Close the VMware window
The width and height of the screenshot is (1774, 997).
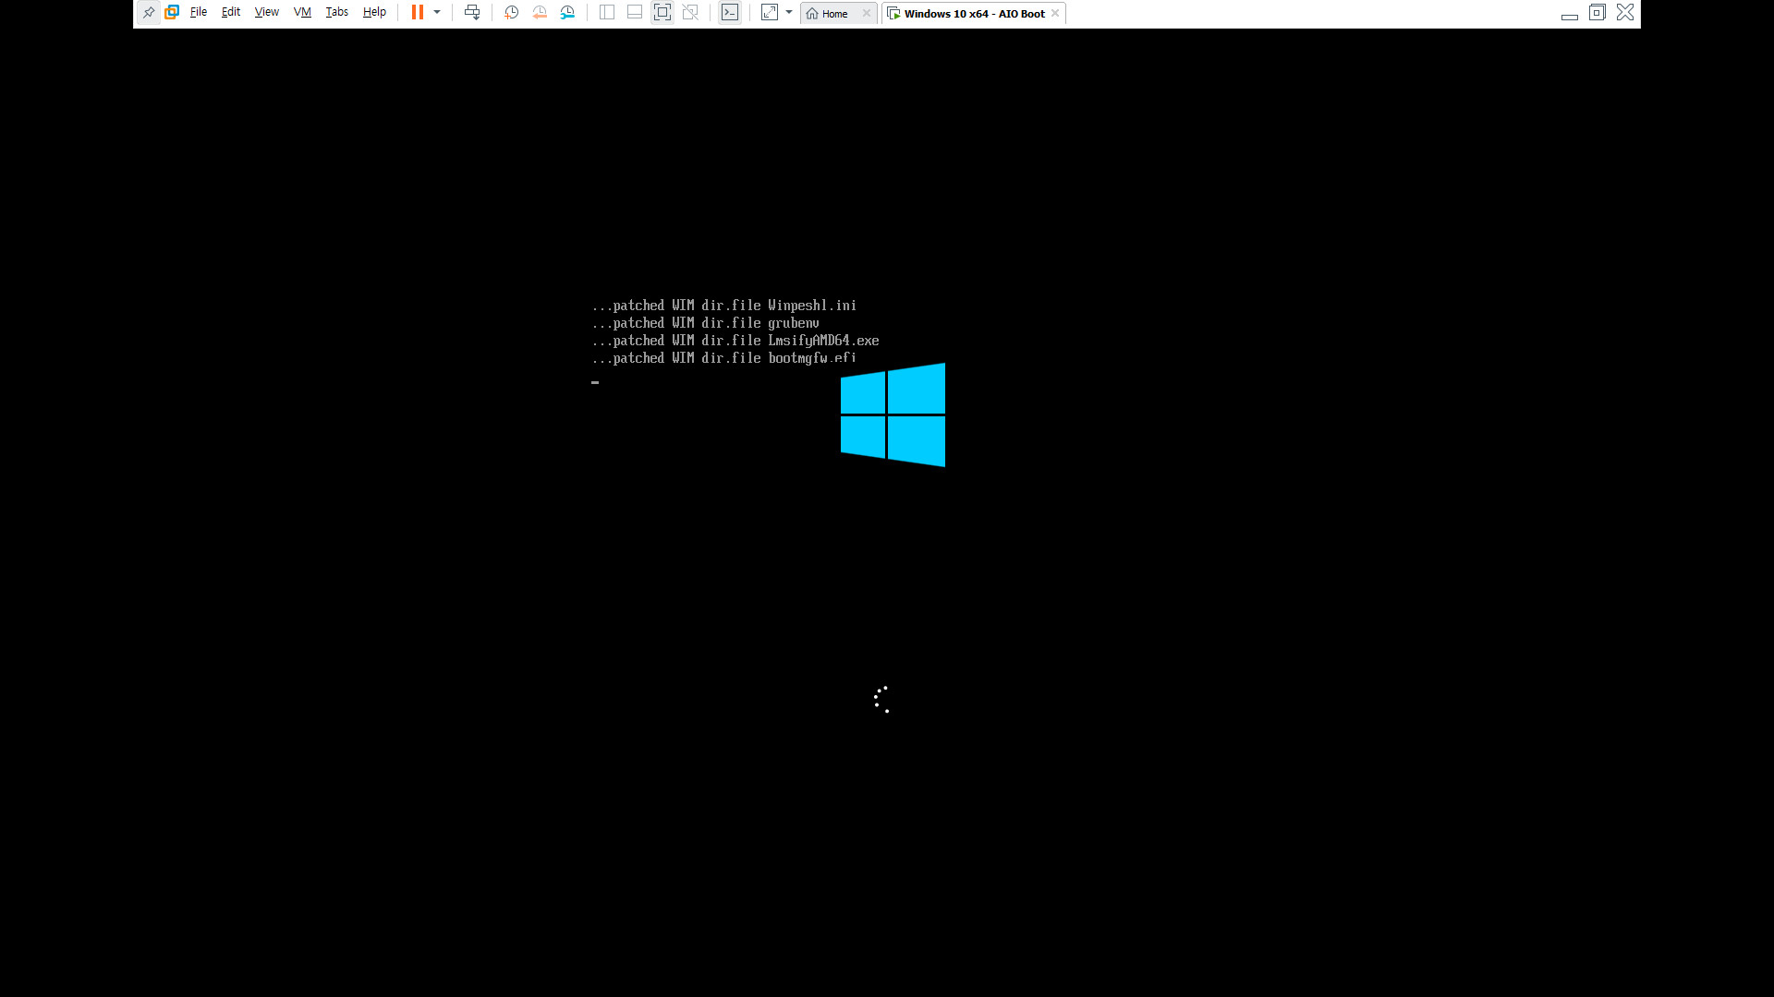(1625, 13)
